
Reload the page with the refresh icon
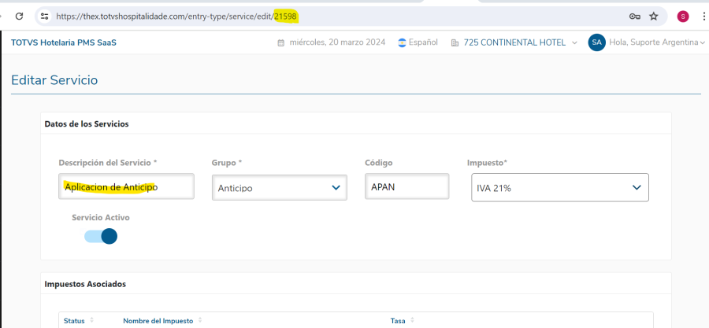point(19,16)
